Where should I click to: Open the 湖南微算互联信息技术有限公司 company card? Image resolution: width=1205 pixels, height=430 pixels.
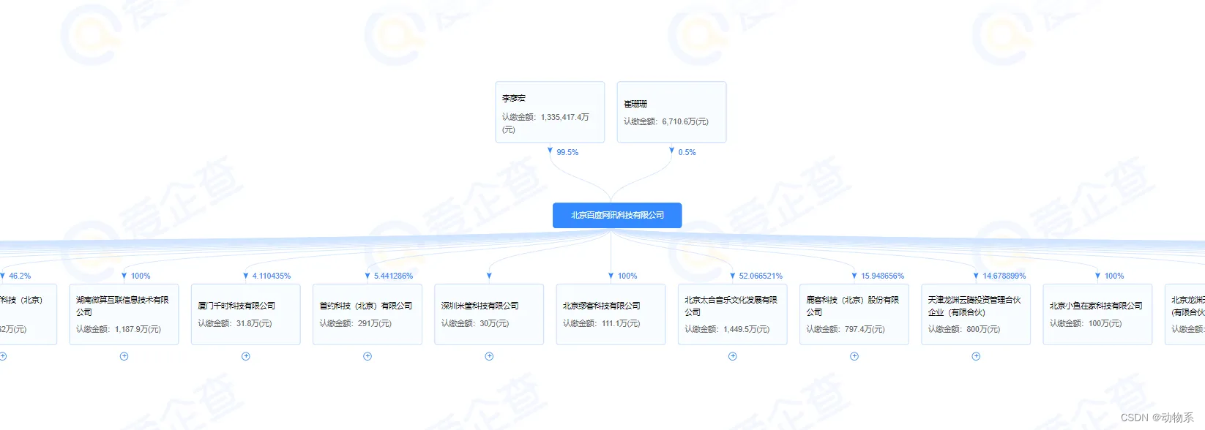[124, 314]
